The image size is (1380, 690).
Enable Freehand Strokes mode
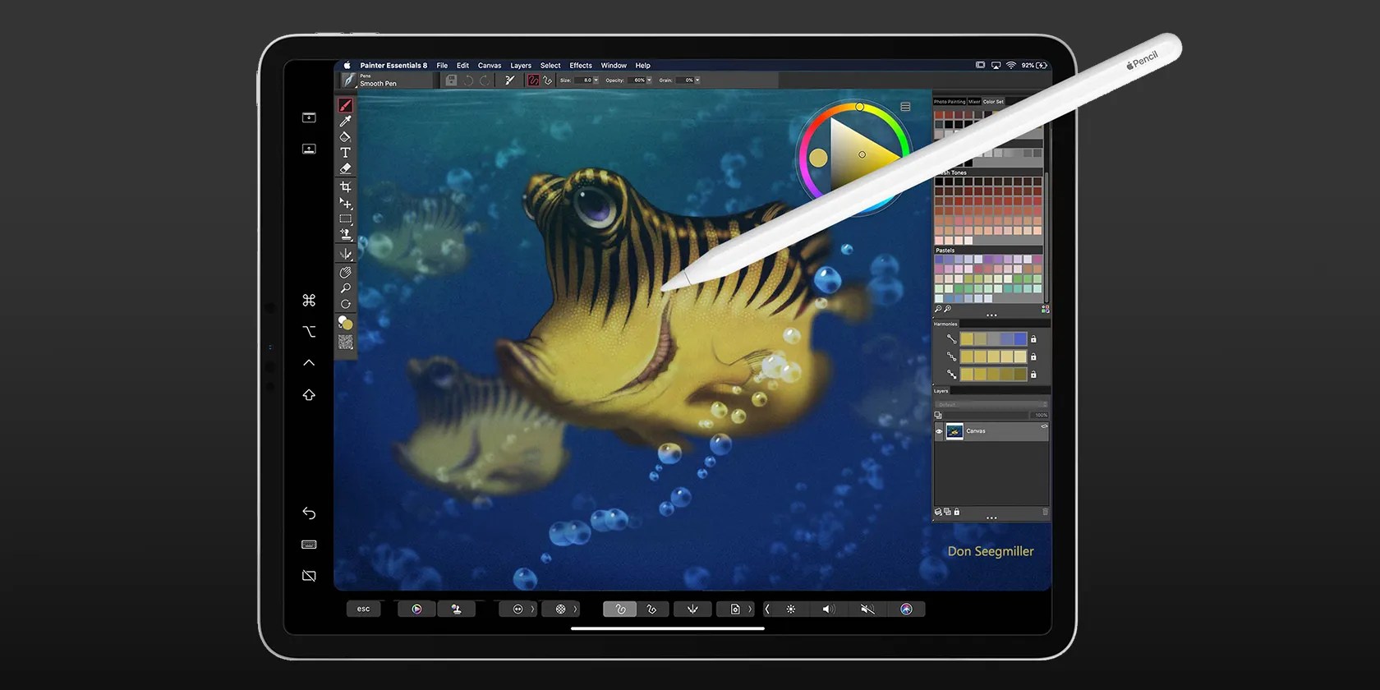click(533, 80)
